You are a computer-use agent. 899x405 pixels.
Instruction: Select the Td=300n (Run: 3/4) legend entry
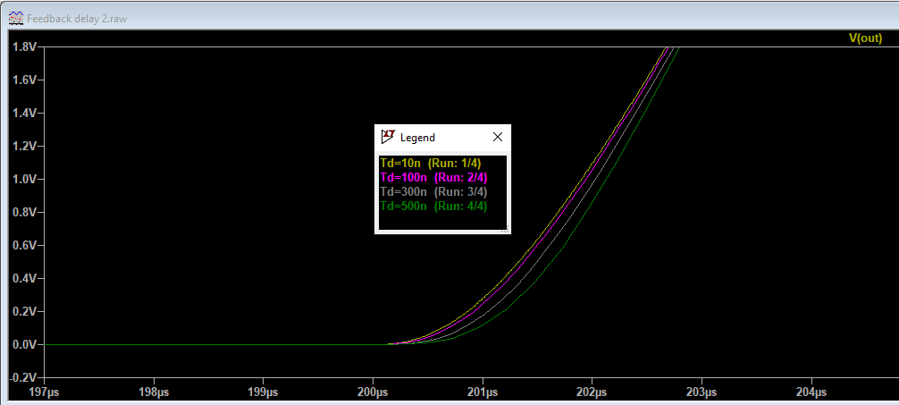[434, 191]
